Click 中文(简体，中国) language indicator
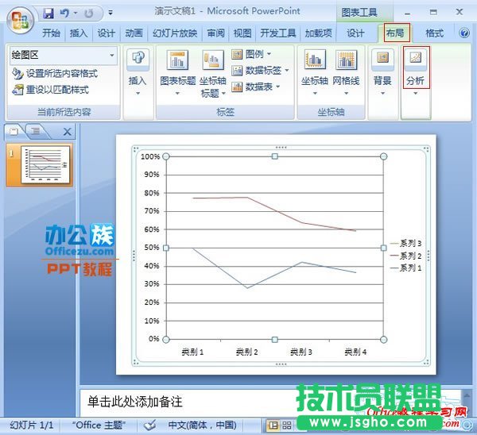Screen dimensions: 477x435 [202, 425]
